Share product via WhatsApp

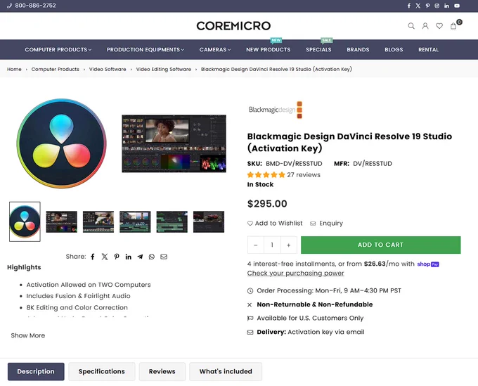point(152,257)
